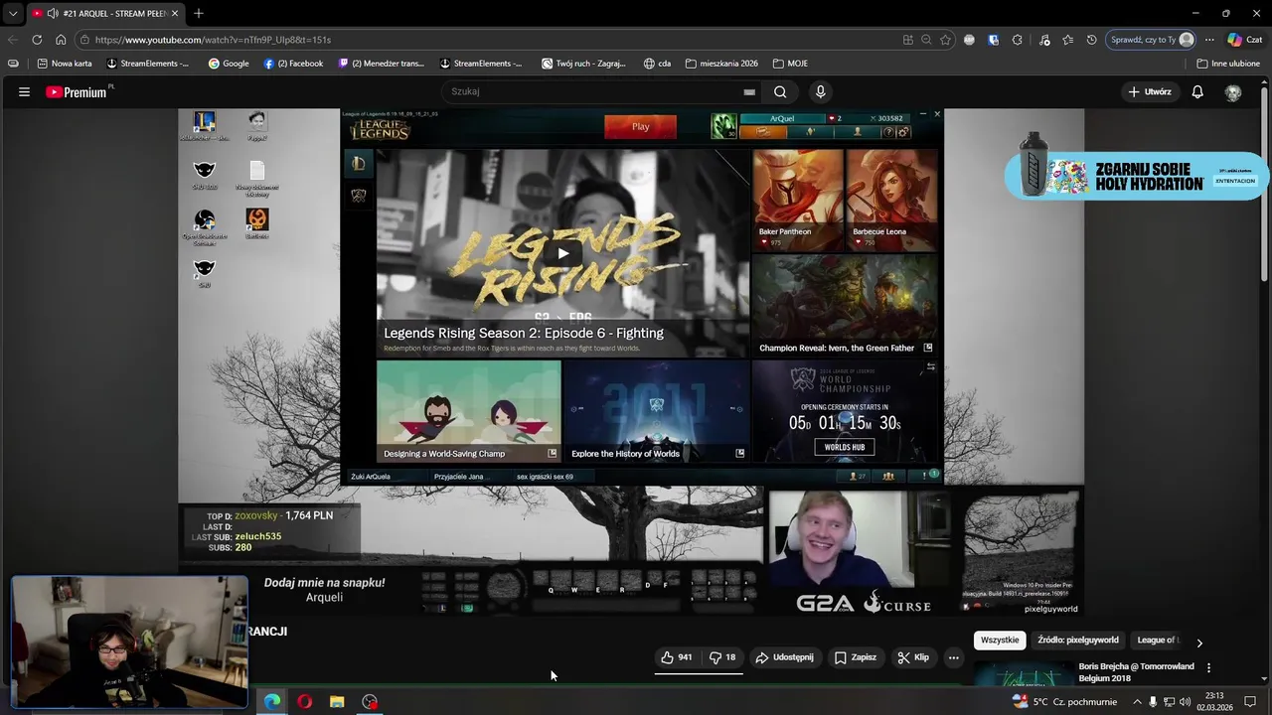
Task: Reload the page with refresh icon
Action: click(37, 40)
